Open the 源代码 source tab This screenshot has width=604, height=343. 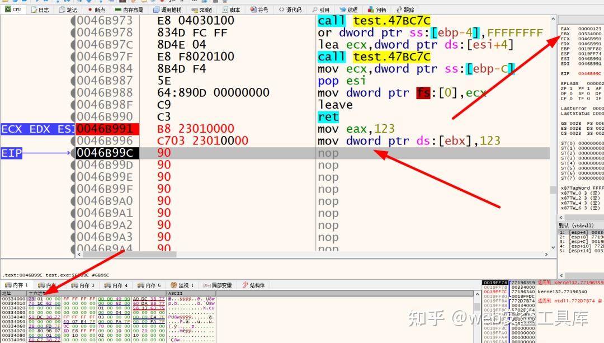point(290,10)
